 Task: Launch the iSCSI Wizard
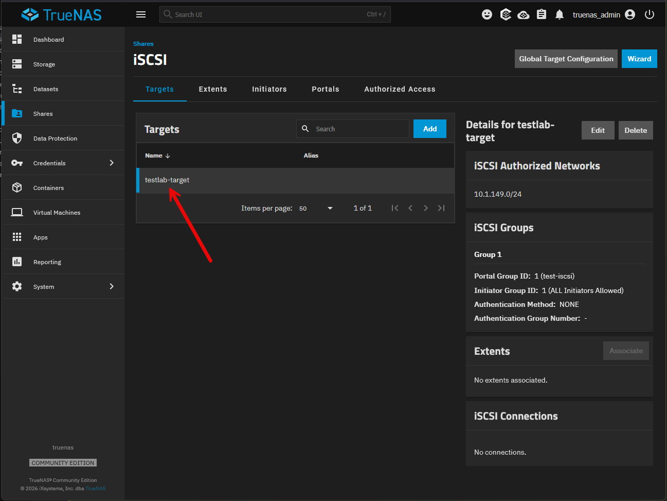[639, 59]
